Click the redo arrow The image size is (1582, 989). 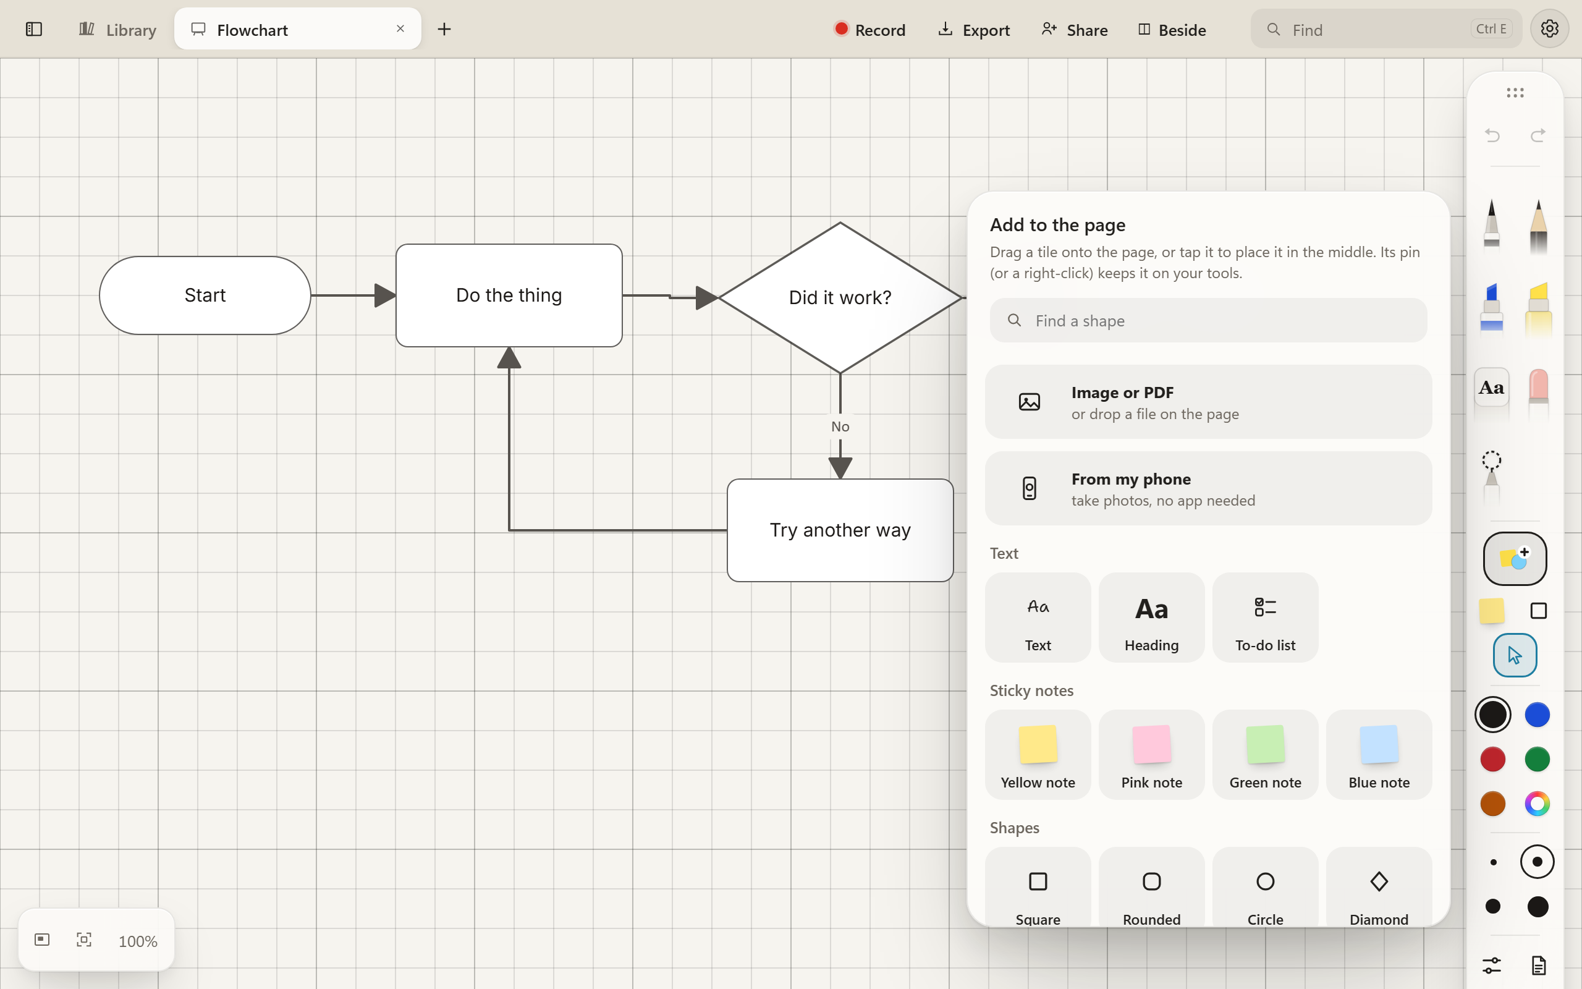1538,135
